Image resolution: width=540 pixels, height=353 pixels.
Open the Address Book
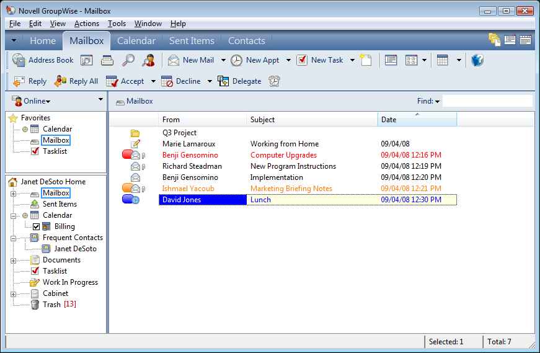click(x=43, y=60)
